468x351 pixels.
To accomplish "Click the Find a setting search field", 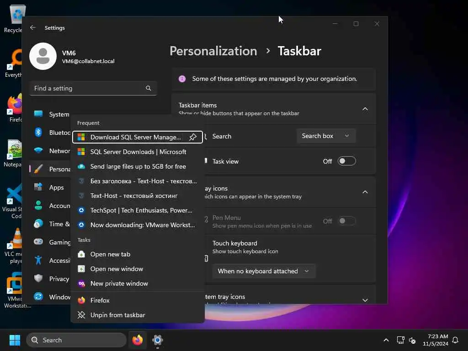I will pos(93,88).
